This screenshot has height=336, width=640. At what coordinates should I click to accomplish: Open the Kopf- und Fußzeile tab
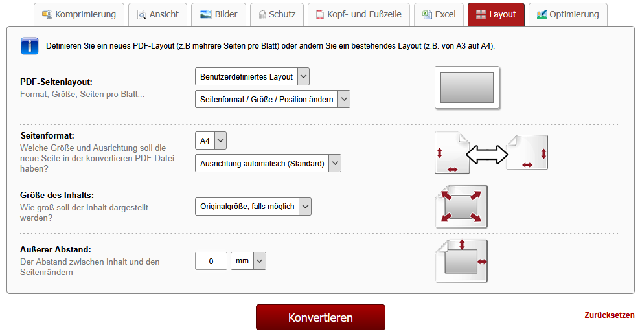(x=359, y=14)
